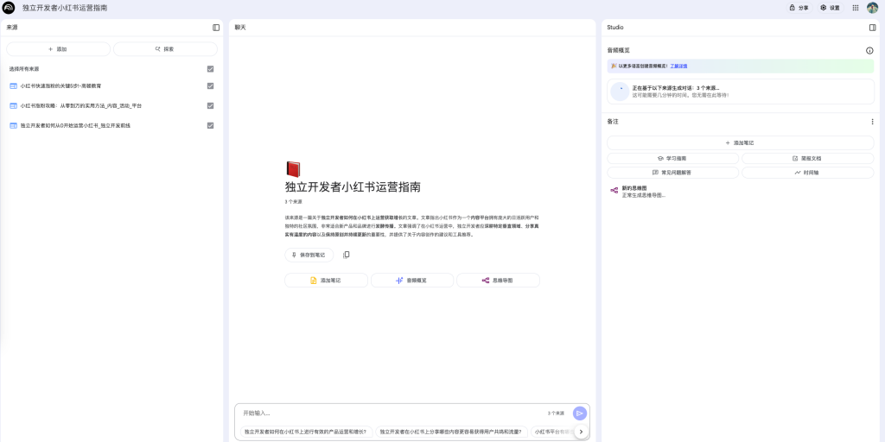Viewport: 885px width, 442px height.
Task: Click the 添加 add source button
Action: [x=58, y=49]
